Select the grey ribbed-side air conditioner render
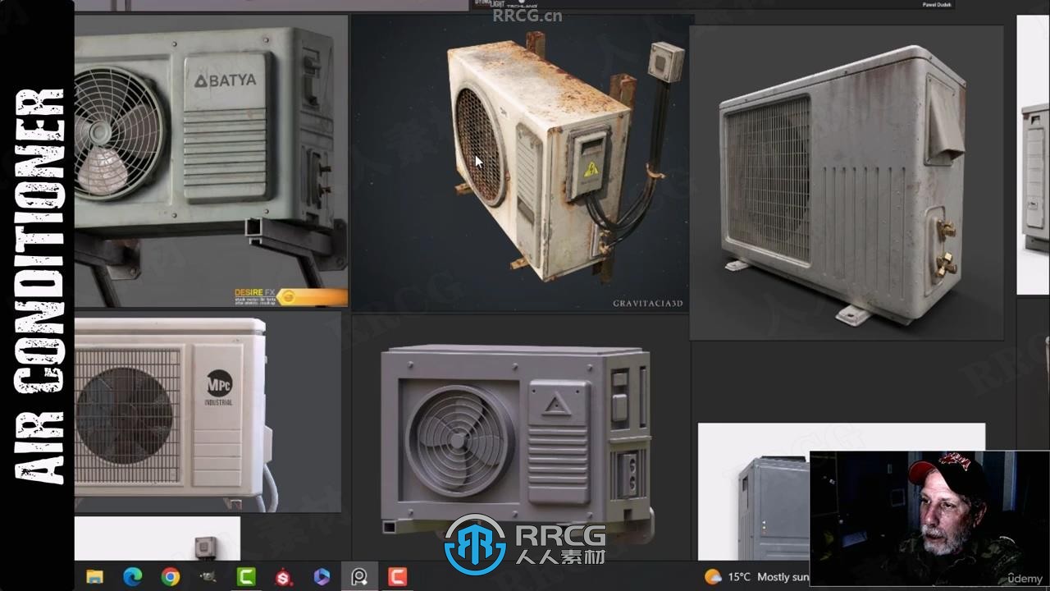Viewport: 1050px width, 591px height. (846, 182)
